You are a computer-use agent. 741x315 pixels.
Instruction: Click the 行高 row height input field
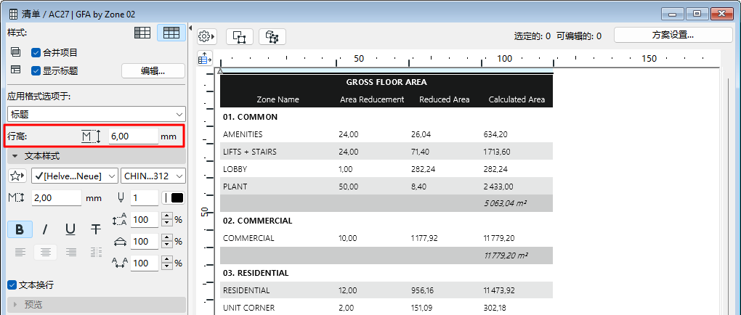tap(133, 136)
